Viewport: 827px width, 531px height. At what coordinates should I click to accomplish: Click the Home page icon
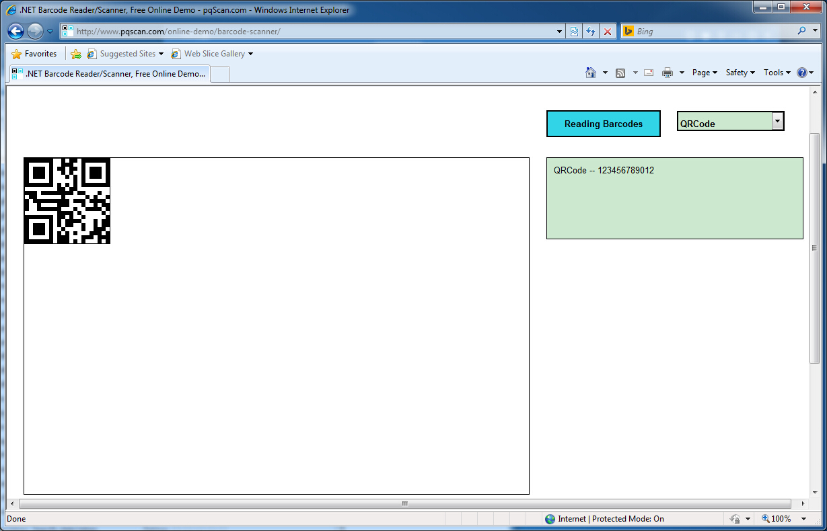(x=591, y=73)
